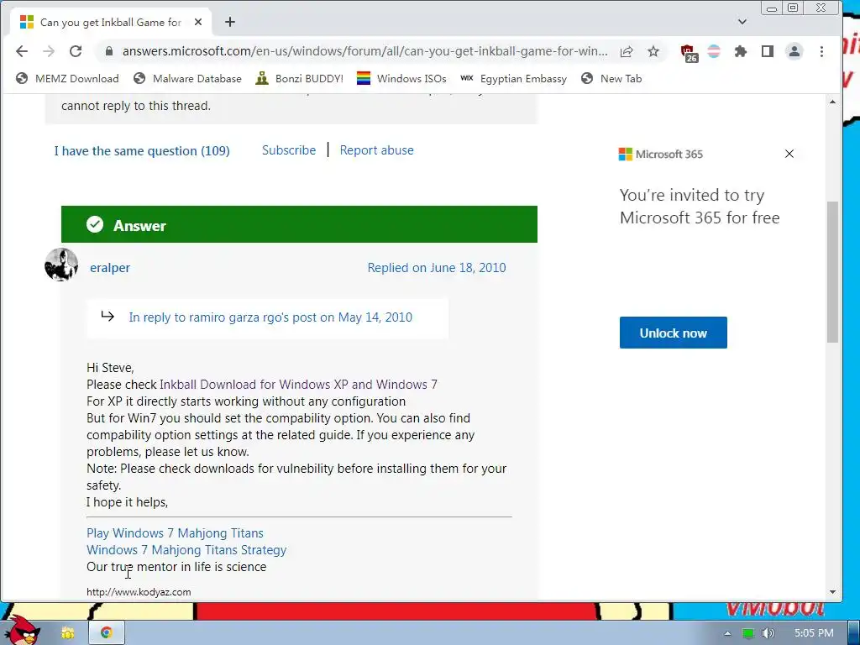
Task: Close the Inkball Game tab
Action: click(x=198, y=22)
